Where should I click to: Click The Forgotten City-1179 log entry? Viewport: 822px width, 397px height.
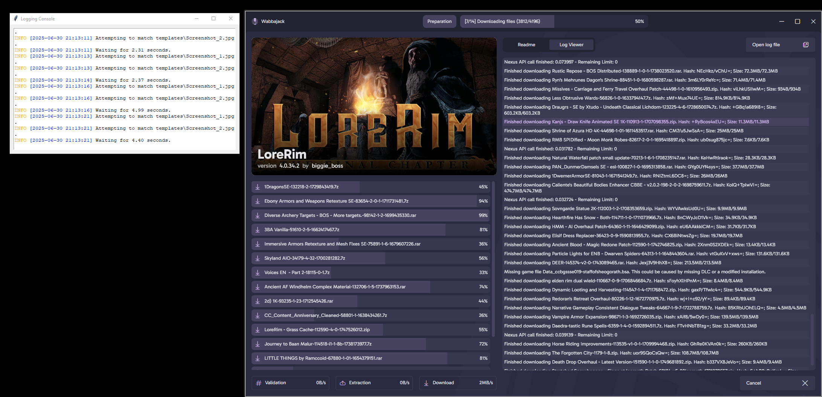pyautogui.click(x=611, y=353)
